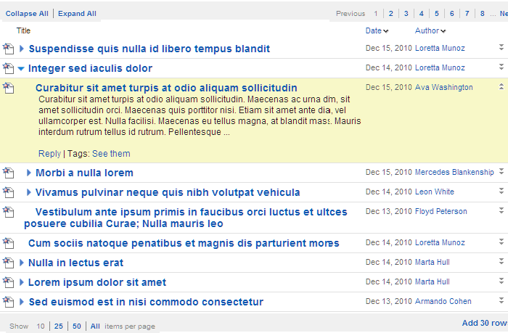Viewport: 508px width, 333px height.
Task: Open See them tags link
Action: (x=111, y=153)
